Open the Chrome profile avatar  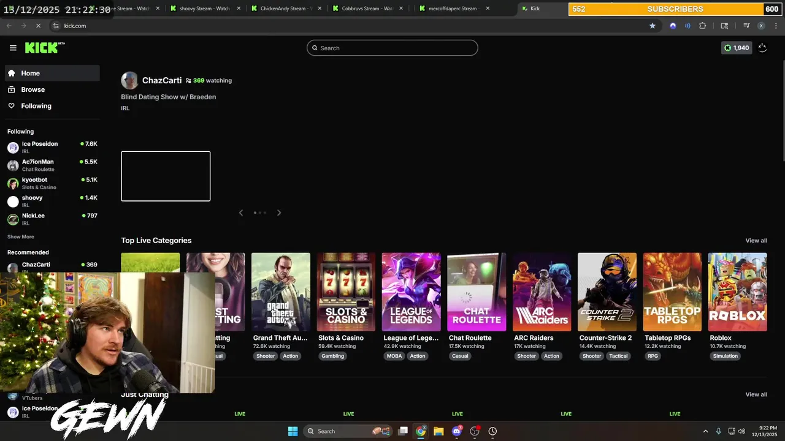pos(761,26)
